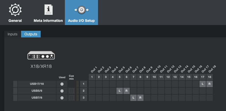Select the USB5/6 output name field
This screenshot has width=226, height=111.
click(37, 91)
